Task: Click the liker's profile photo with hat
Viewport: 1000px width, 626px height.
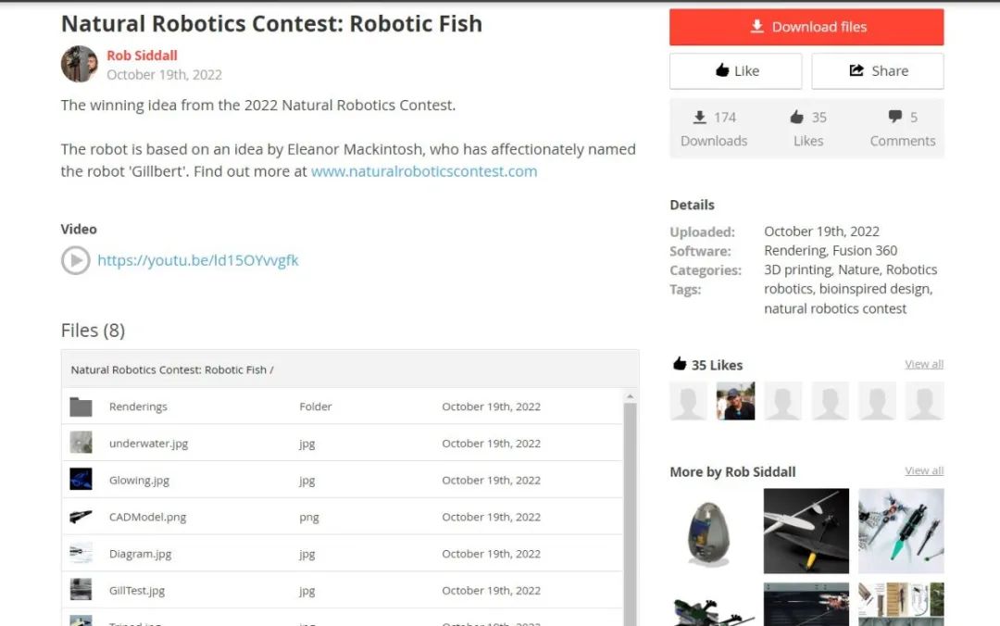Action: (736, 401)
